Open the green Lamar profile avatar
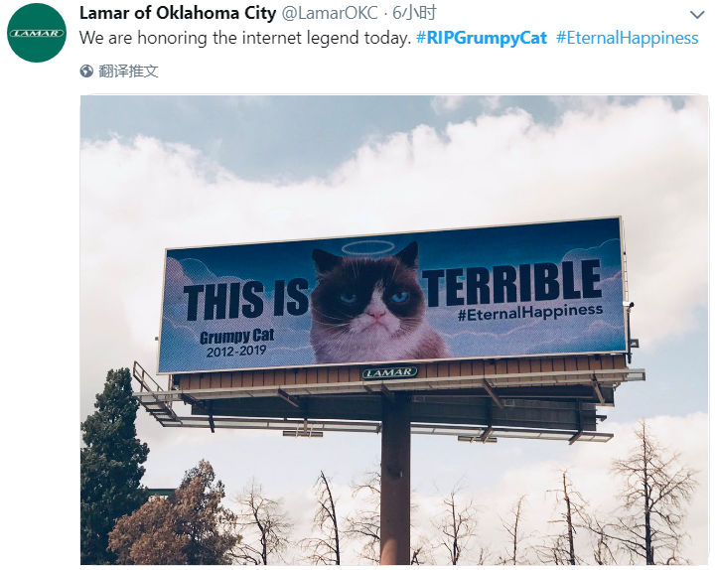716x570 pixels. point(37,33)
